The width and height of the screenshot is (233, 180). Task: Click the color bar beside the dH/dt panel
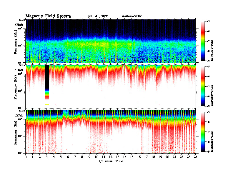(x=203, y=41)
